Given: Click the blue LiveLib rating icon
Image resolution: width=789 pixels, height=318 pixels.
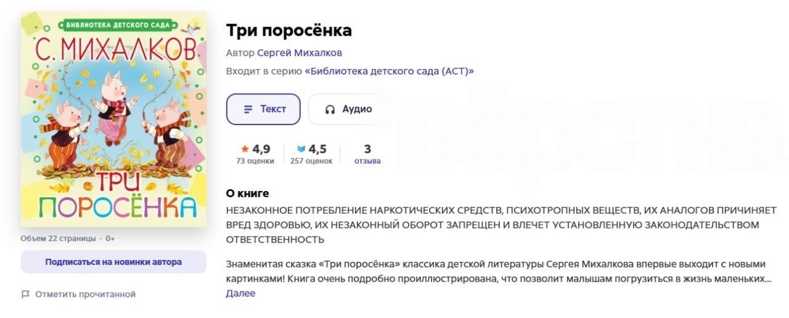Looking at the screenshot, I should point(301,149).
